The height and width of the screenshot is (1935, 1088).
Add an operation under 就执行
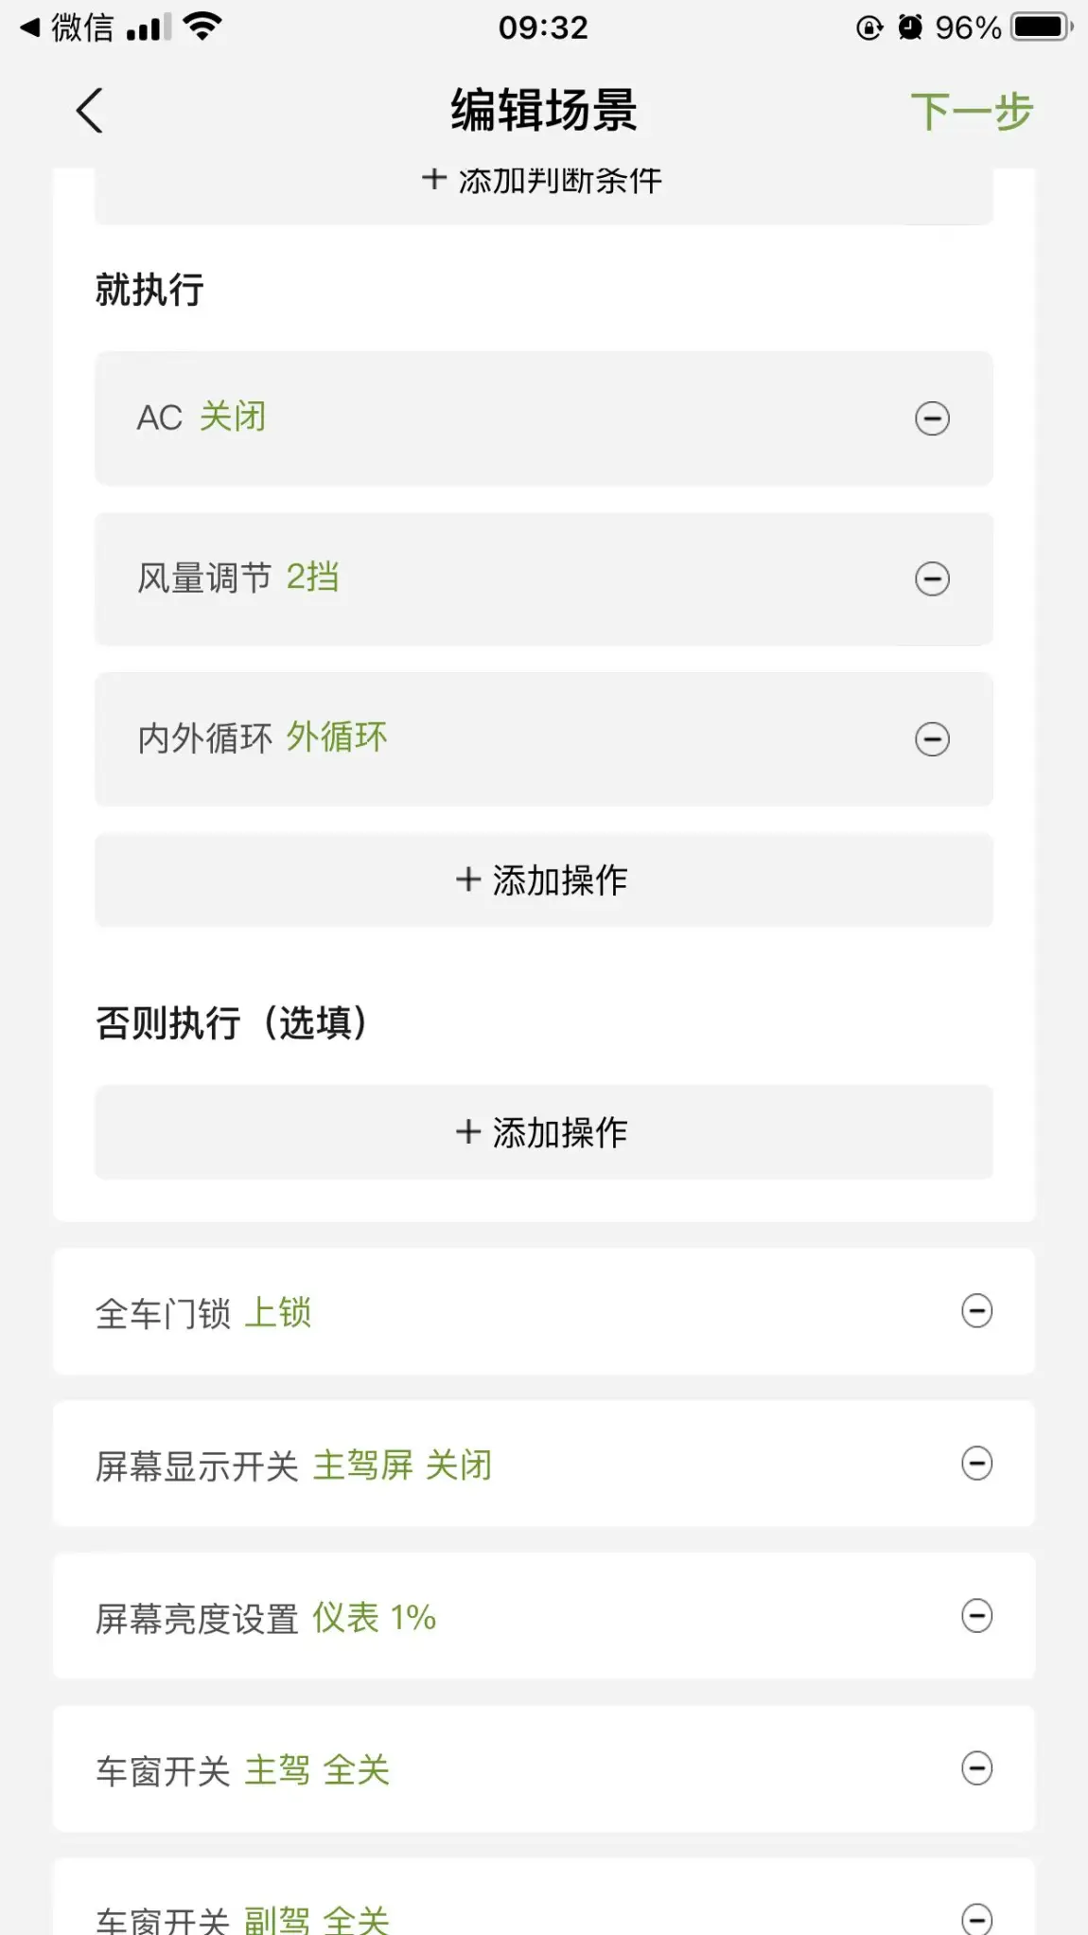(543, 880)
